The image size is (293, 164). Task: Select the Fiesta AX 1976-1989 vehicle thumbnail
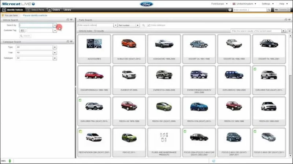(129, 109)
